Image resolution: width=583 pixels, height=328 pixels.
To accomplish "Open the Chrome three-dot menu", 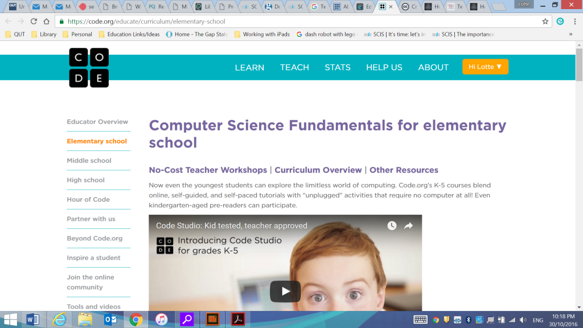I will tap(575, 22).
